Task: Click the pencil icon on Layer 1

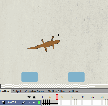Action: 24,102
